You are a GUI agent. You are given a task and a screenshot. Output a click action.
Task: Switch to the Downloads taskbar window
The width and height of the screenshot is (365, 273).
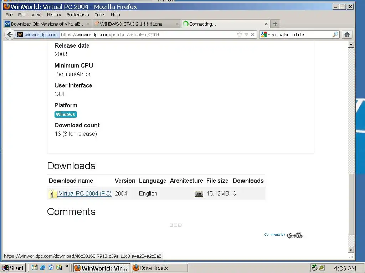point(159,268)
